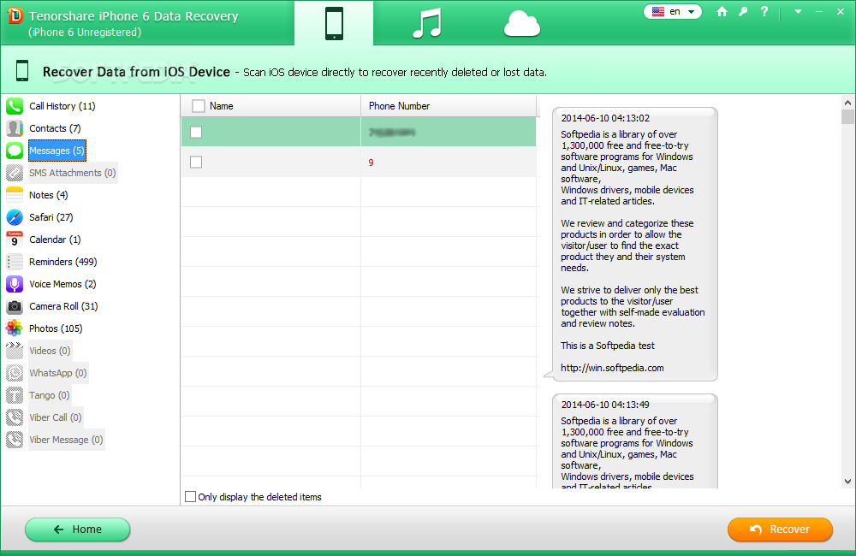Switch to iCloud backup recovery tab

522,23
